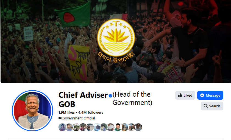Click the thumbs-up icon on Liked button
The image size is (231, 140).
180,96
